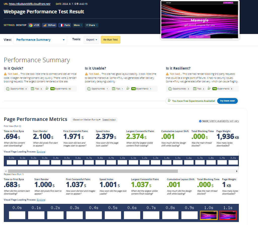The width and height of the screenshot is (258, 225).
Task: Open Tips 6 under Is it Quick
Action: point(37,89)
